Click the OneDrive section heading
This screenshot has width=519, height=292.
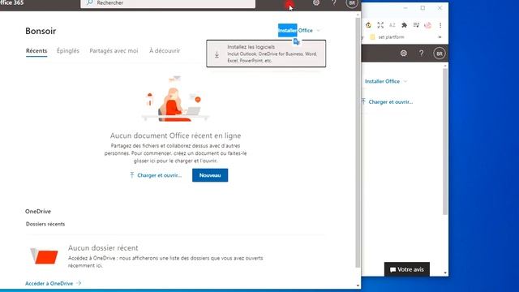(38, 211)
